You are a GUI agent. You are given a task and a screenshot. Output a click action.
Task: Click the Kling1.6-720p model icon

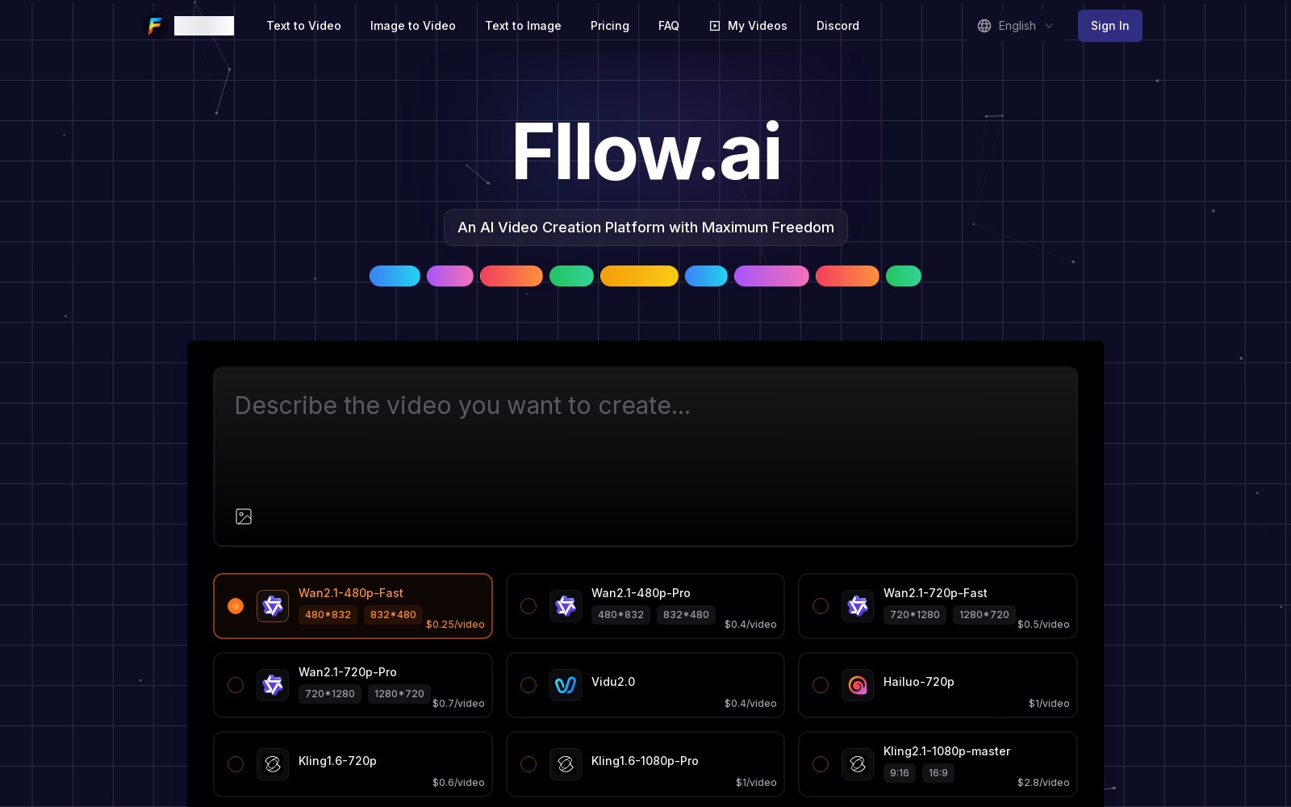pyautogui.click(x=273, y=764)
